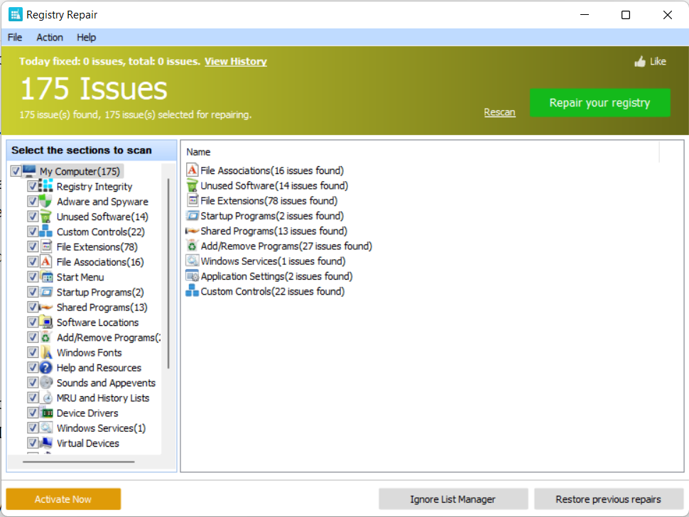
Task: Click the My Computer monitor icon
Action: tap(29, 170)
